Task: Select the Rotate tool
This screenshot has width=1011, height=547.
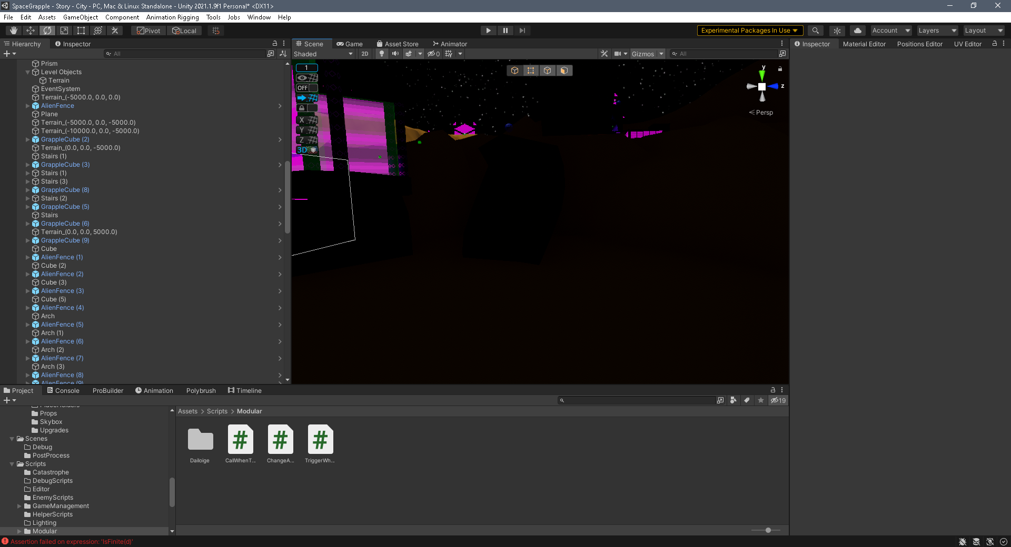Action: point(47,31)
